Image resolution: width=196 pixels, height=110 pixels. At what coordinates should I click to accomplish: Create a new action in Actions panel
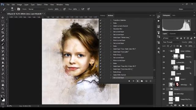[x=146, y=81]
